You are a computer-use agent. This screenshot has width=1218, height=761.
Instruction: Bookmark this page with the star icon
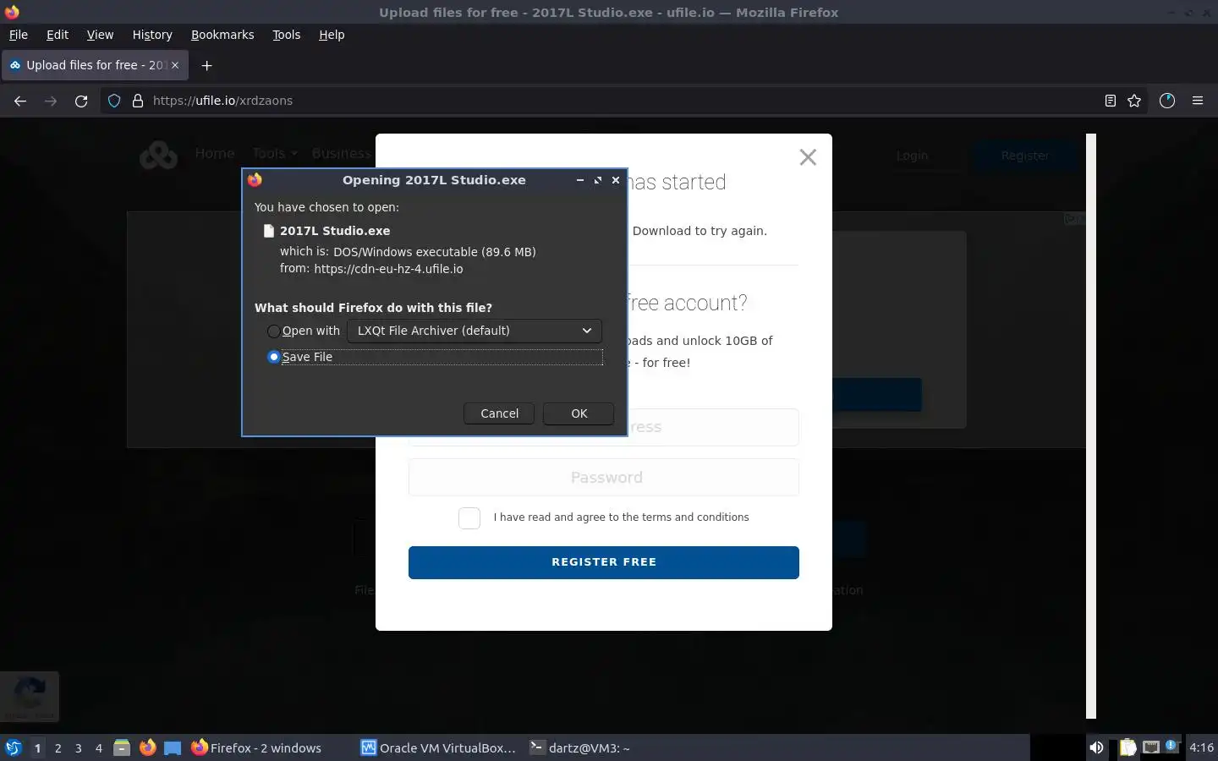(1134, 101)
